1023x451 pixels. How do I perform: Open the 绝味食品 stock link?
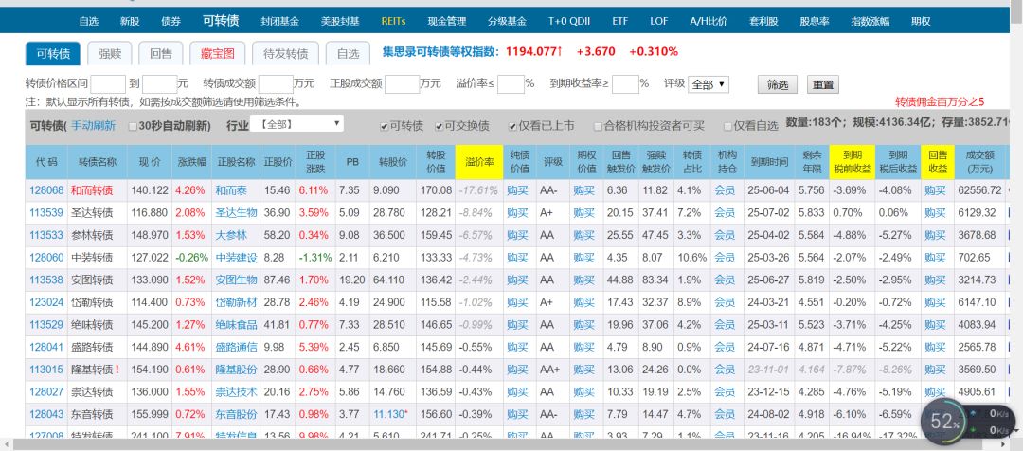pos(236,324)
